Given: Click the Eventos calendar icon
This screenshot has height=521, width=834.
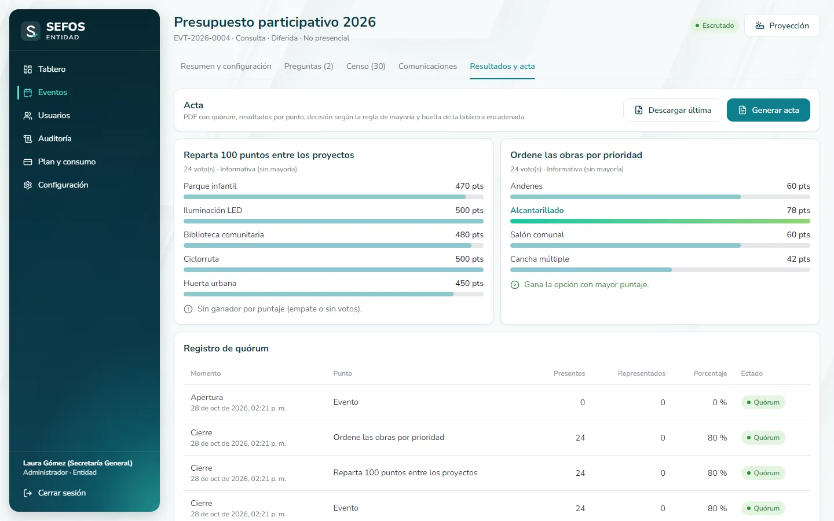Looking at the screenshot, I should click(x=28, y=93).
